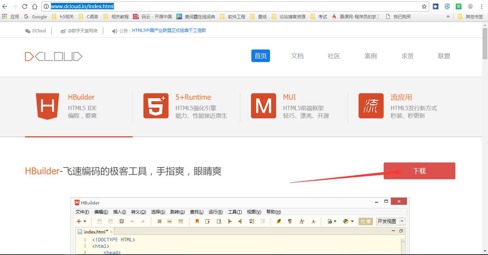
Task: Click the 工具(T) menu in HBuilder screenshot
Action: [235, 212]
